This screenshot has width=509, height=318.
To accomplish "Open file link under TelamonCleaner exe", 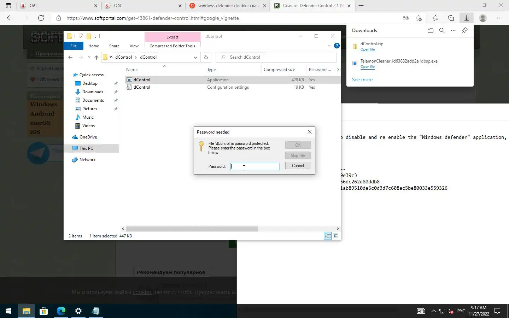I will pos(368,67).
